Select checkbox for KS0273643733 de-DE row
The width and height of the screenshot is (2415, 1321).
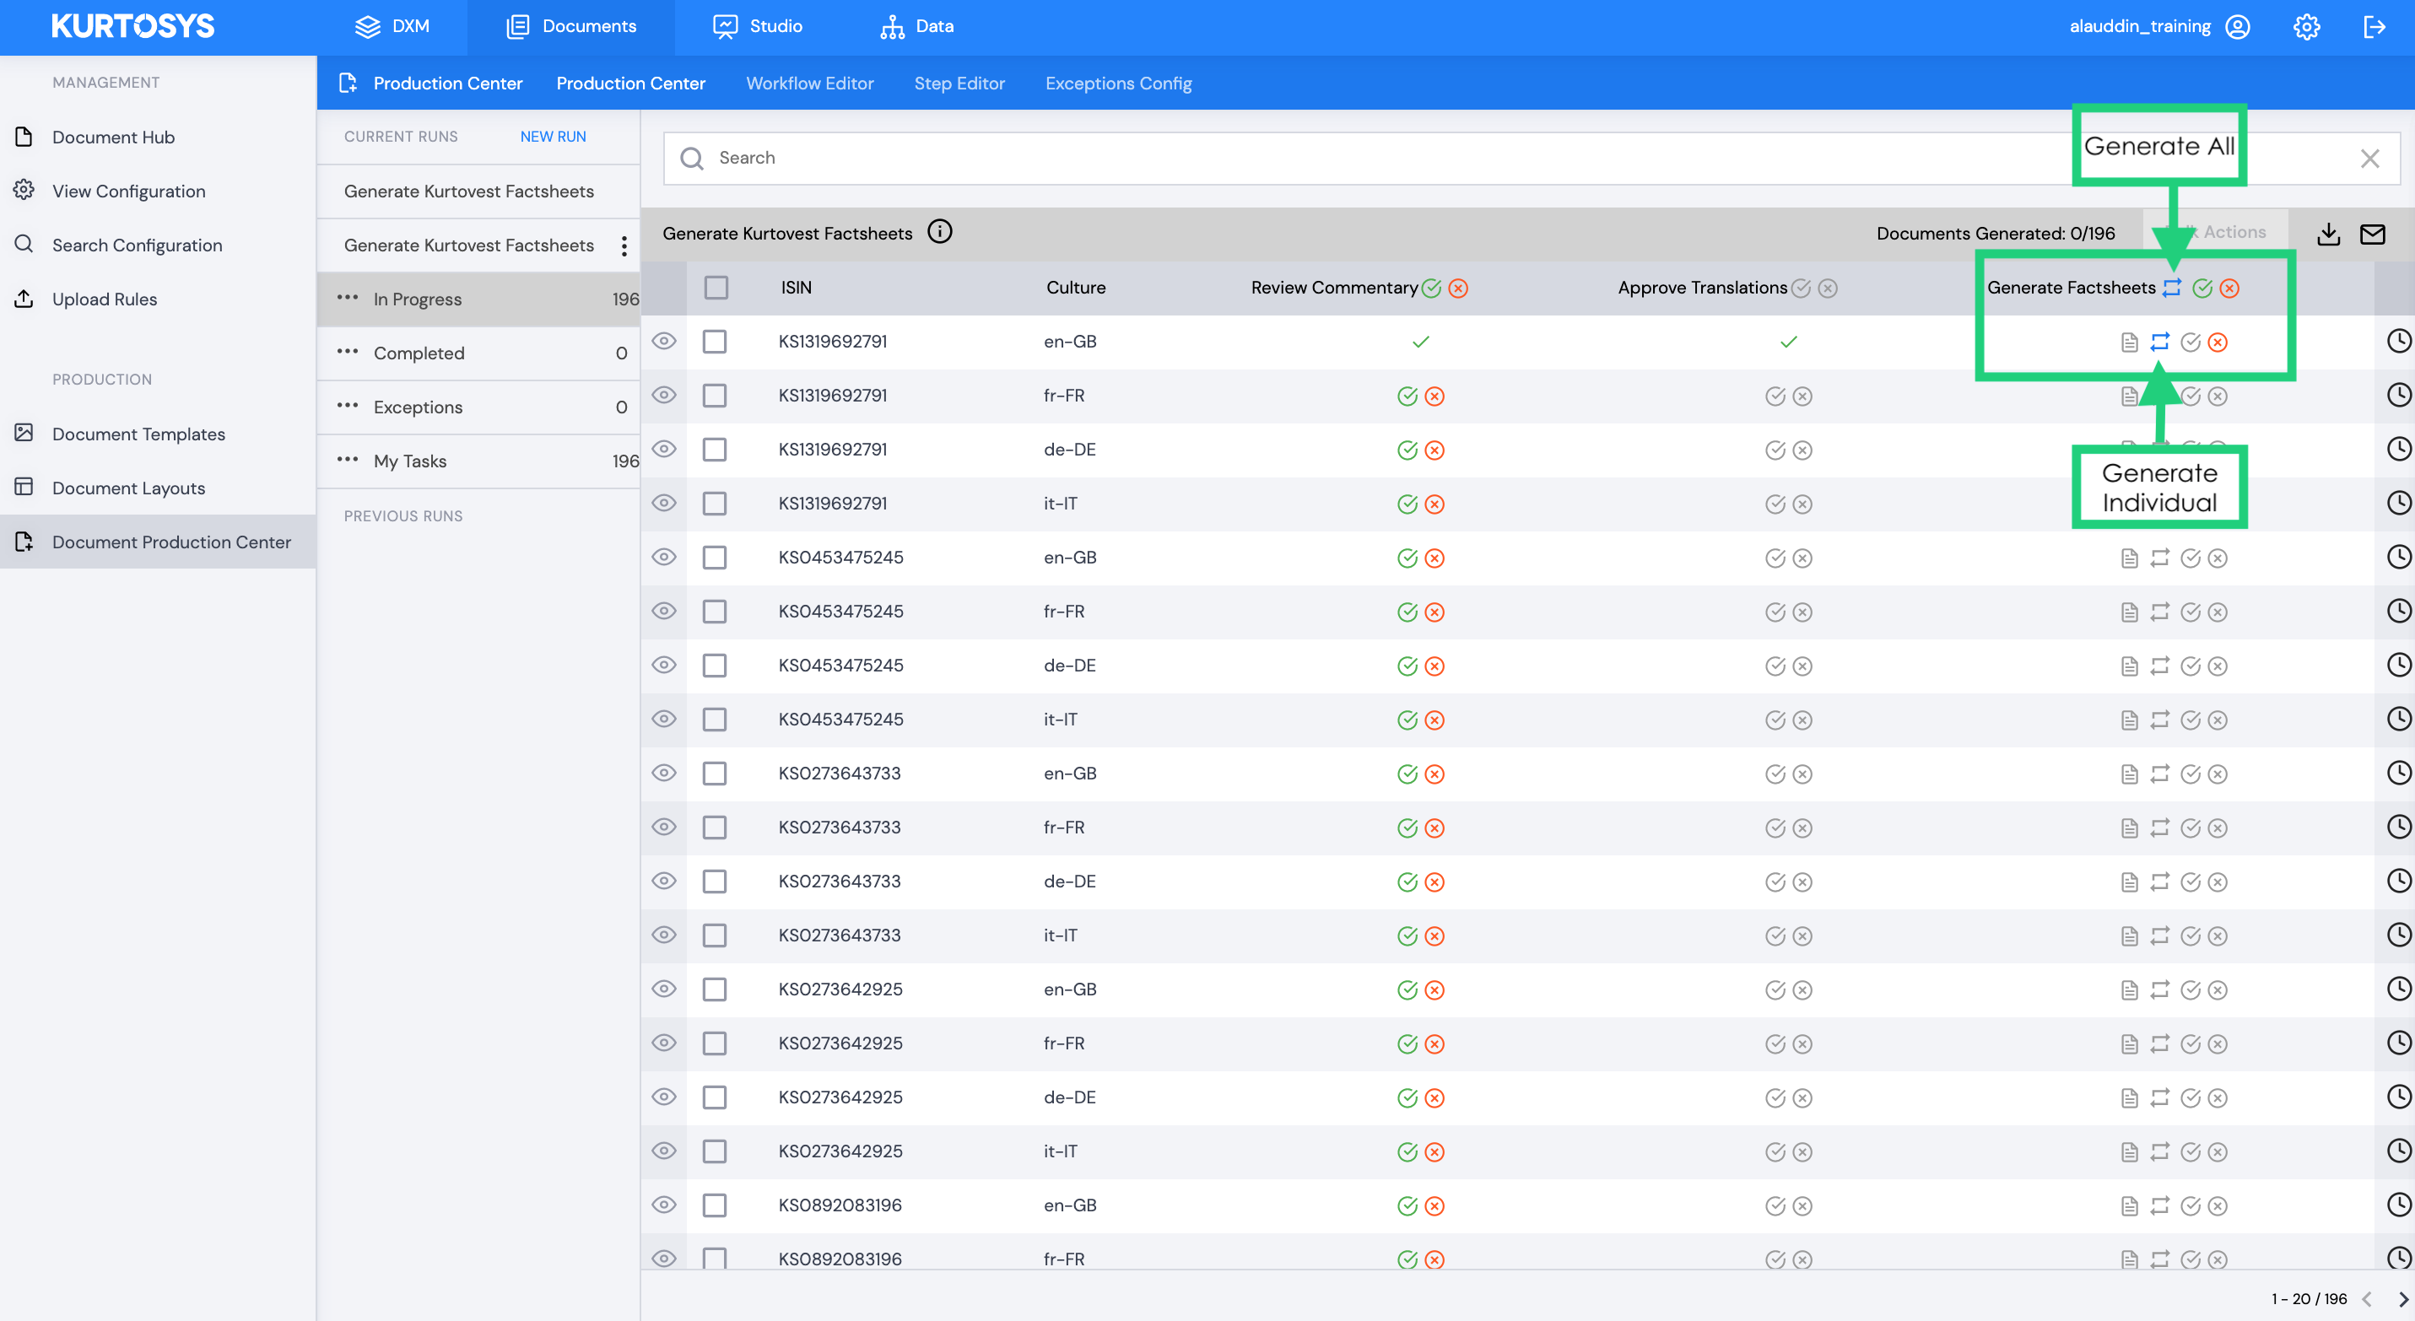point(715,881)
